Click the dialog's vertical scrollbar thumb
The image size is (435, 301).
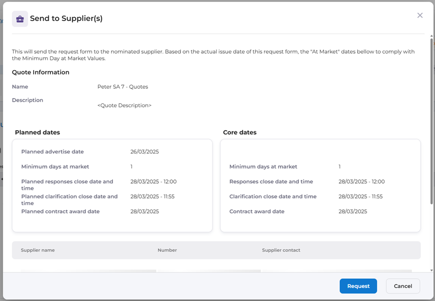432,120
